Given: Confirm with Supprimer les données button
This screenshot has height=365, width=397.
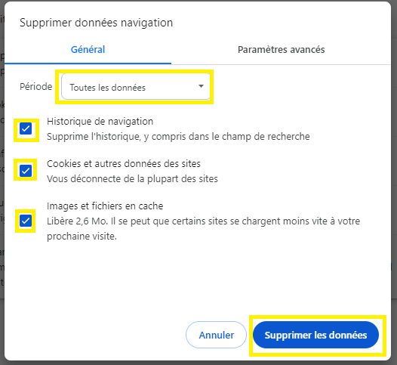Looking at the screenshot, I should tap(315, 335).
